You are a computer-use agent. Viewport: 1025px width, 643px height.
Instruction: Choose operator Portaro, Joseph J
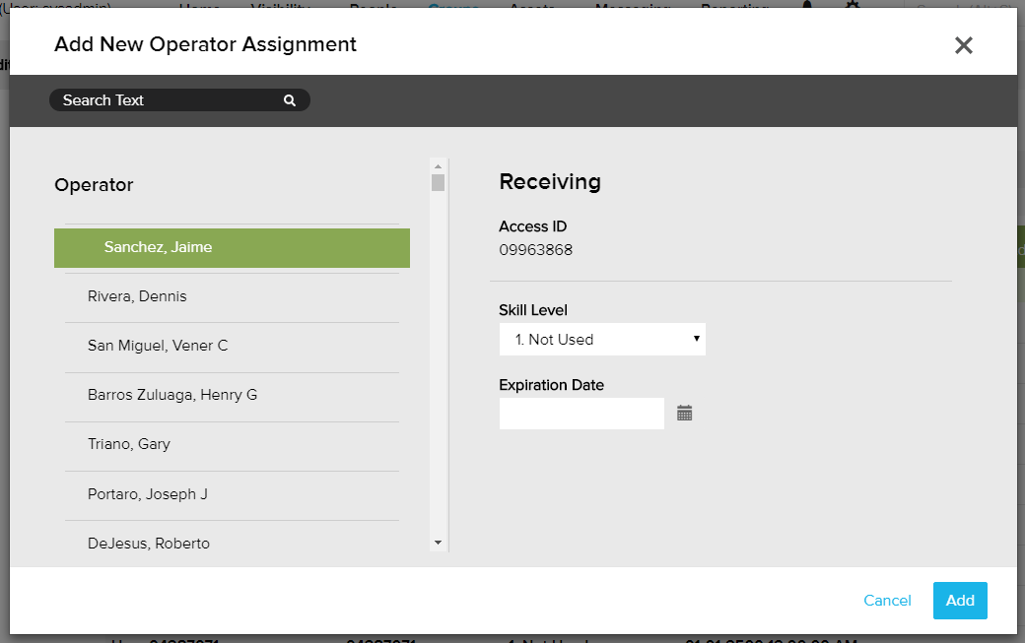coord(232,494)
